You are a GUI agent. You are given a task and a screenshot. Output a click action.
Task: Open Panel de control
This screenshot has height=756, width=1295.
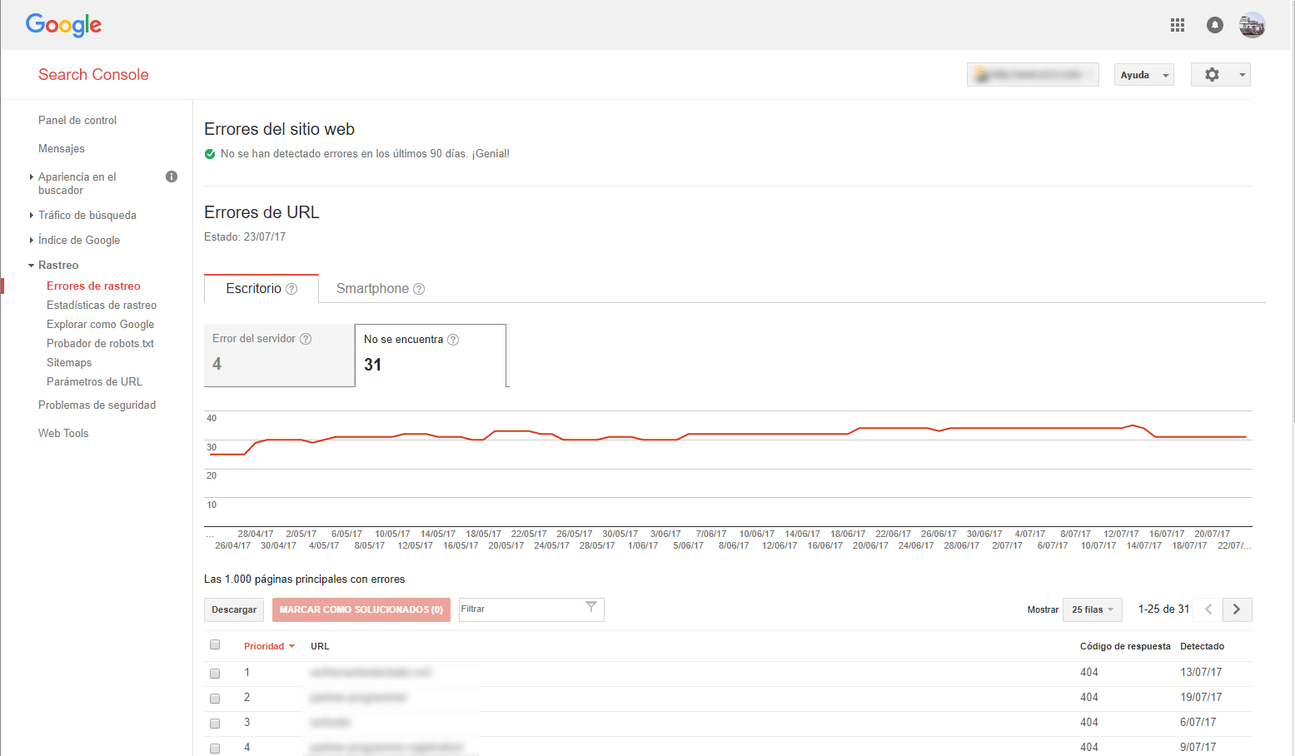[77, 120]
